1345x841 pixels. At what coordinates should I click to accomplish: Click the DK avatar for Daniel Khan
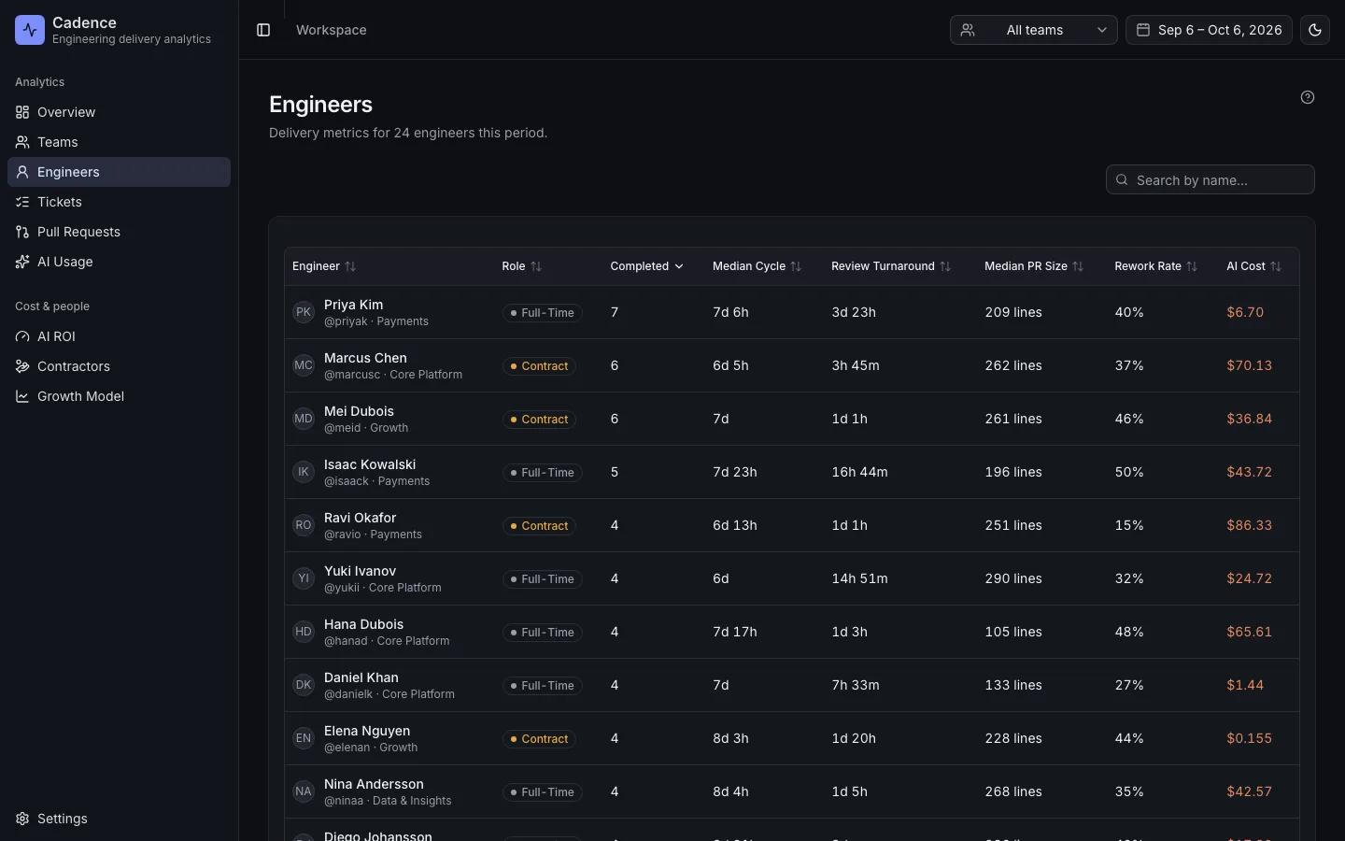pos(304,685)
